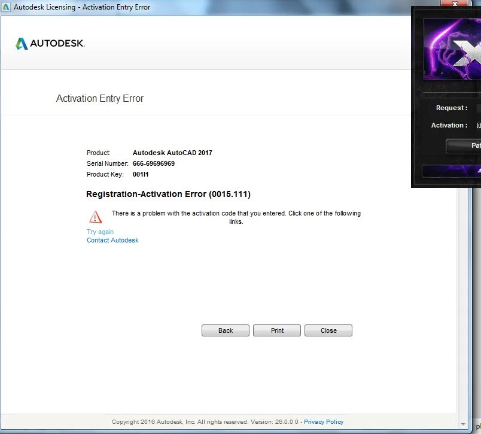This screenshot has height=434, width=481.
Task: Open the Privacy Policy link
Action: coord(324,421)
